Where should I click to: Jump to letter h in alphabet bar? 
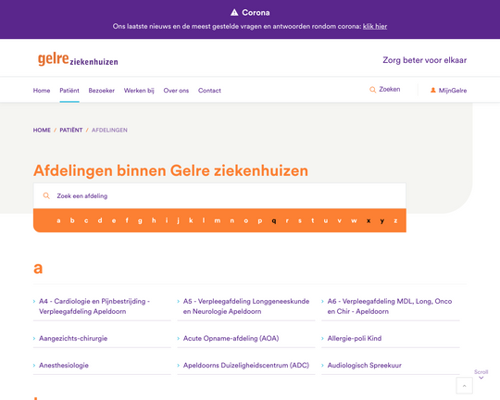pyautogui.click(x=154, y=220)
